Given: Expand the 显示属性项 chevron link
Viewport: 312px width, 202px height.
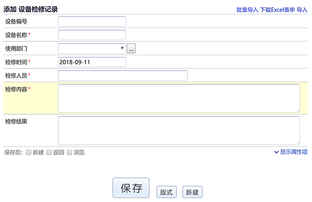Looking at the screenshot, I should point(291,152).
